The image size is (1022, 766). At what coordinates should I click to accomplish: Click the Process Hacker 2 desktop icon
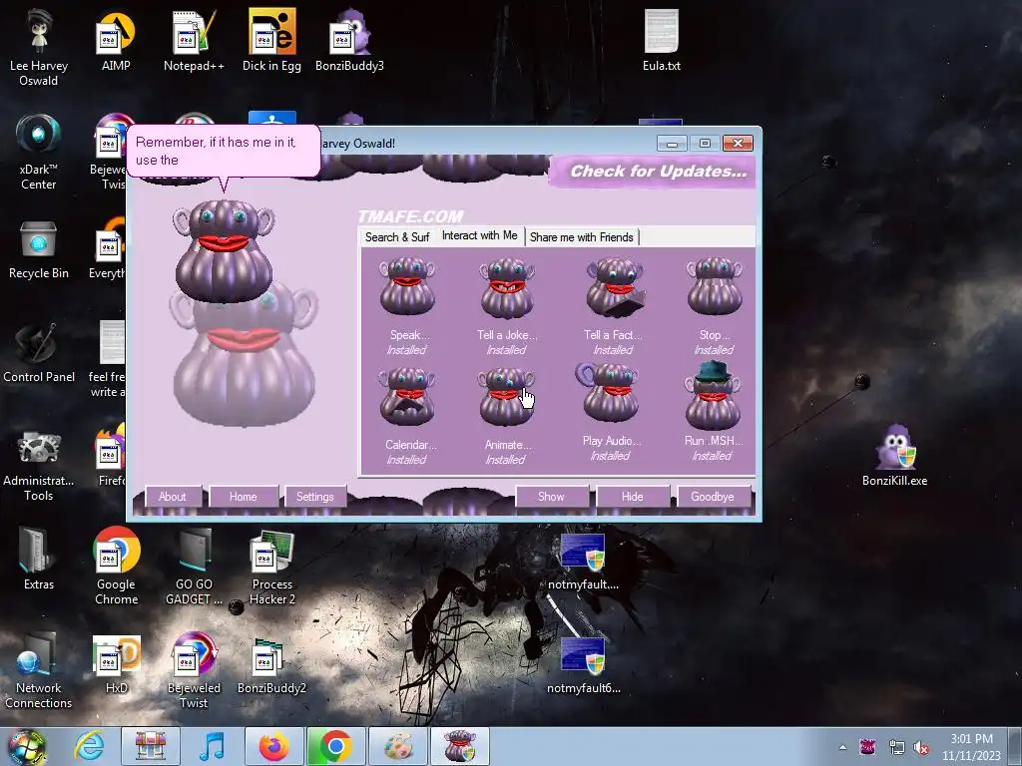coord(272,567)
